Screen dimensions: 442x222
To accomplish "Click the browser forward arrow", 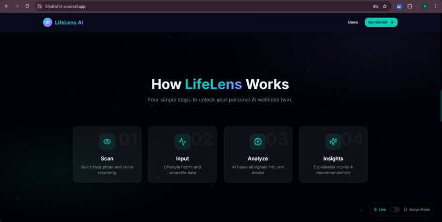I will coord(17,6).
